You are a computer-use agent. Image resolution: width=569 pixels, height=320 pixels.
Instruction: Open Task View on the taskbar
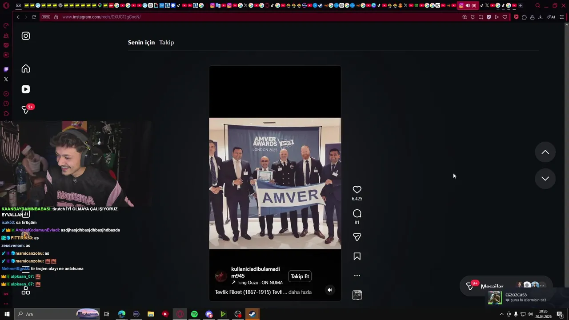point(107,314)
